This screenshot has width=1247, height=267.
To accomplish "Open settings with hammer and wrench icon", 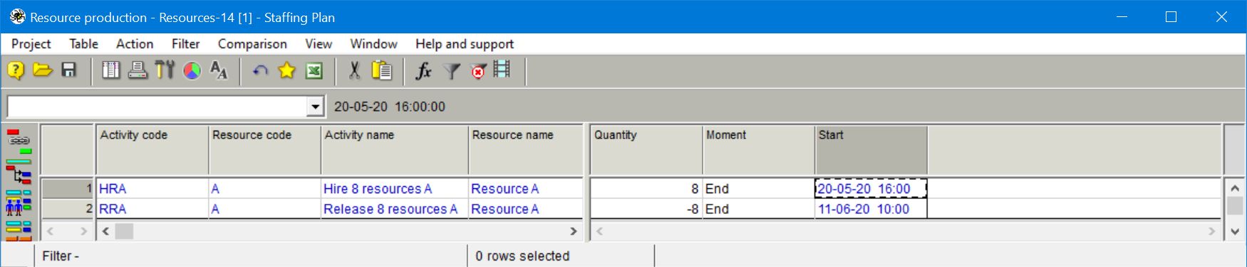I will 165,70.
